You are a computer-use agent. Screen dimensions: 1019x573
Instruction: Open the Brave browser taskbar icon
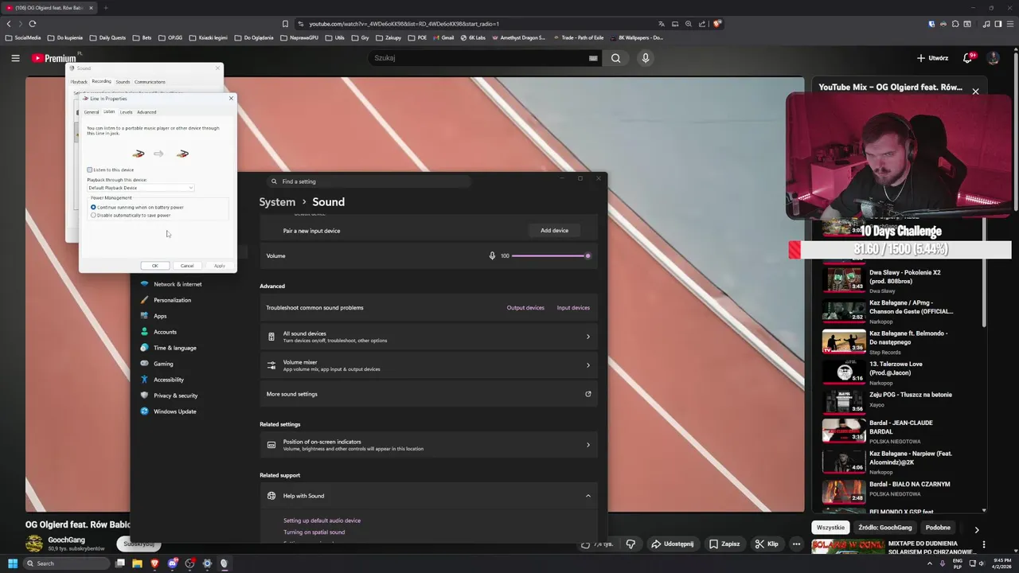[154, 563]
